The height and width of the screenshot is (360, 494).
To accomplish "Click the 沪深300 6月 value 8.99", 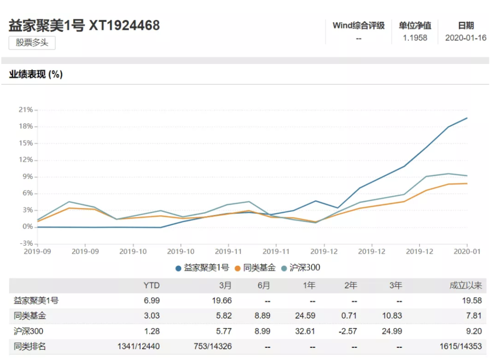I will click(263, 331).
